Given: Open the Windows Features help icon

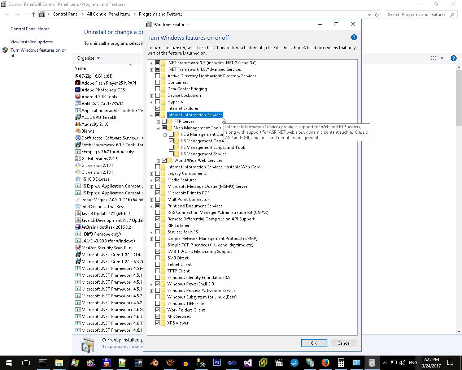Looking at the screenshot, I should tap(354, 37).
